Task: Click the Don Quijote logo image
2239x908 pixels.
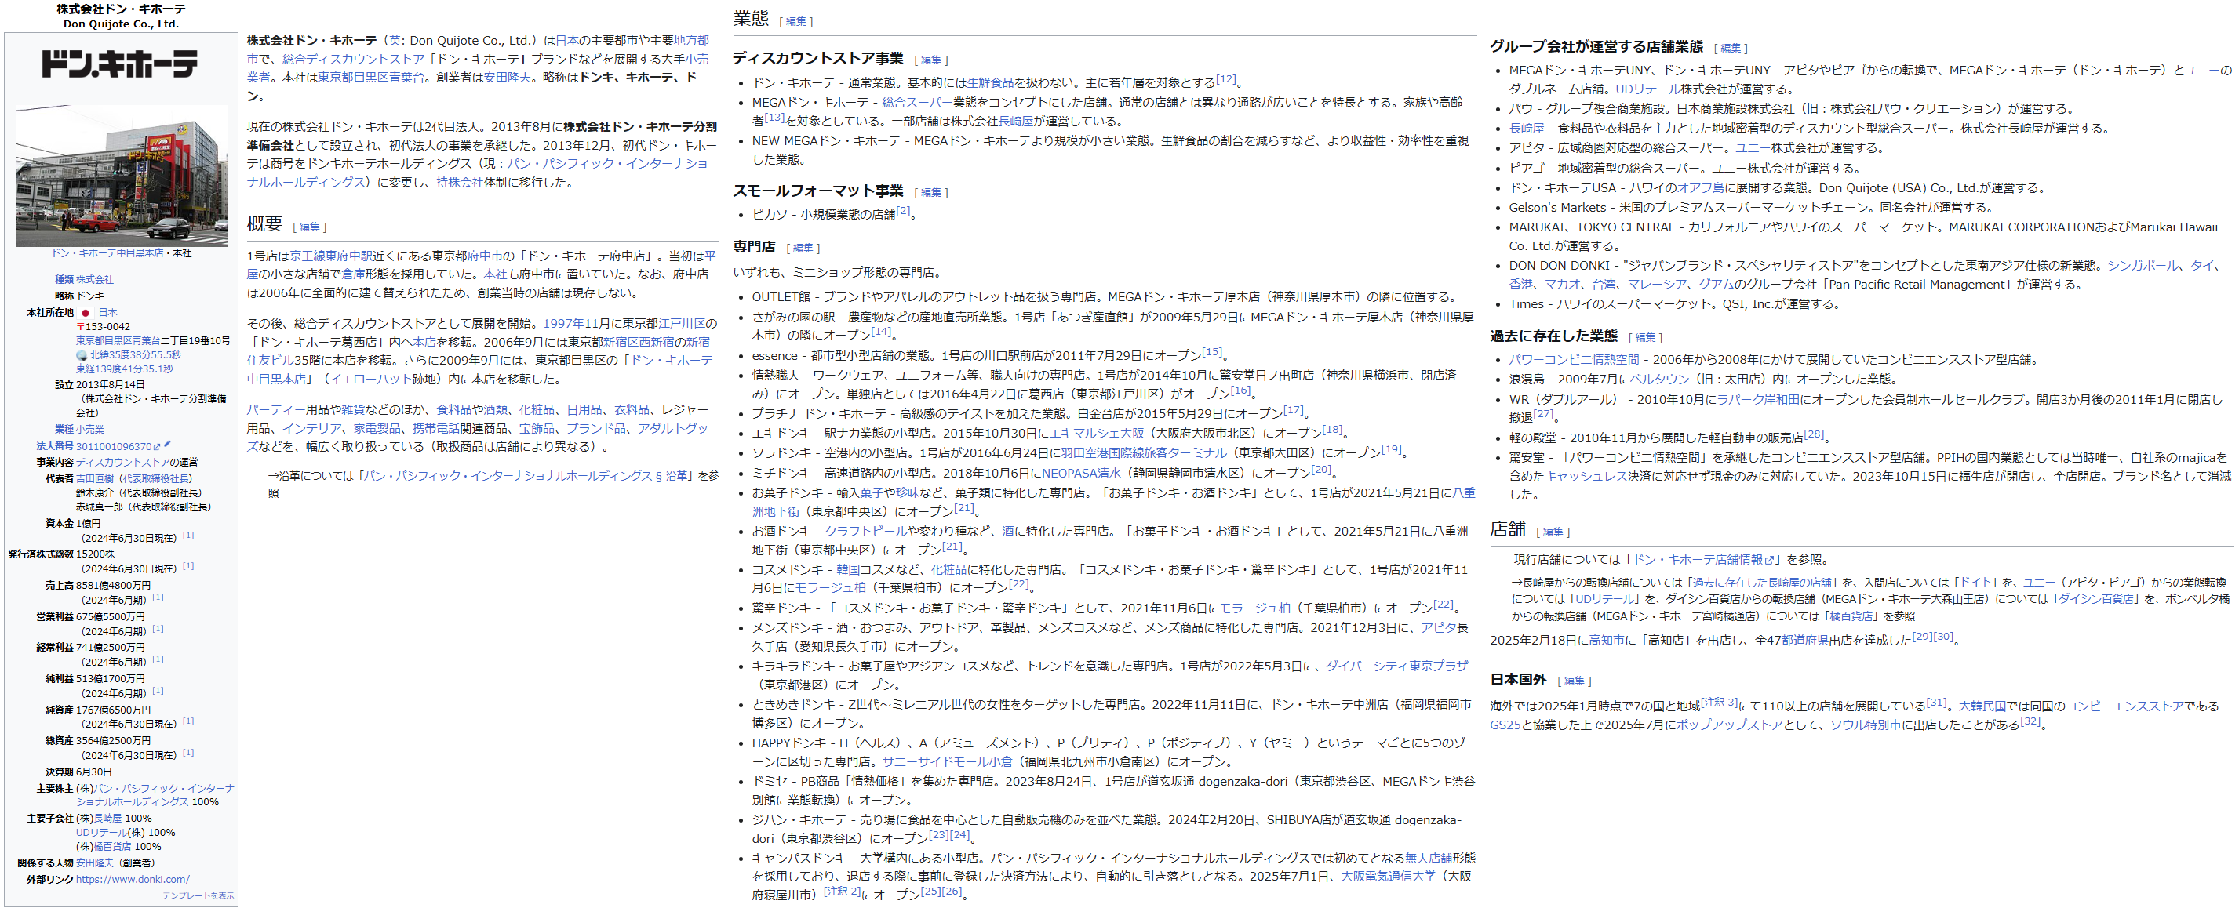Action: coord(120,64)
